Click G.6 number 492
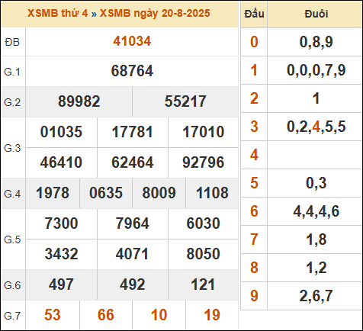Image resolution: width=363 pixels, height=331 pixels. click(133, 284)
